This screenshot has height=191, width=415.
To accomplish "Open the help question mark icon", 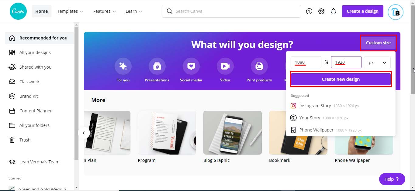I will pos(309,11).
